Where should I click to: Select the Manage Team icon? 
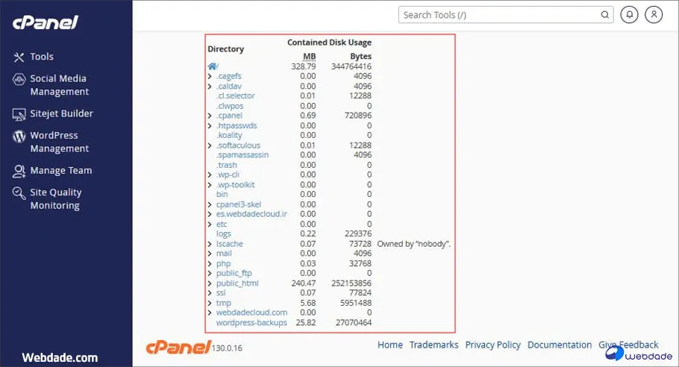19,171
